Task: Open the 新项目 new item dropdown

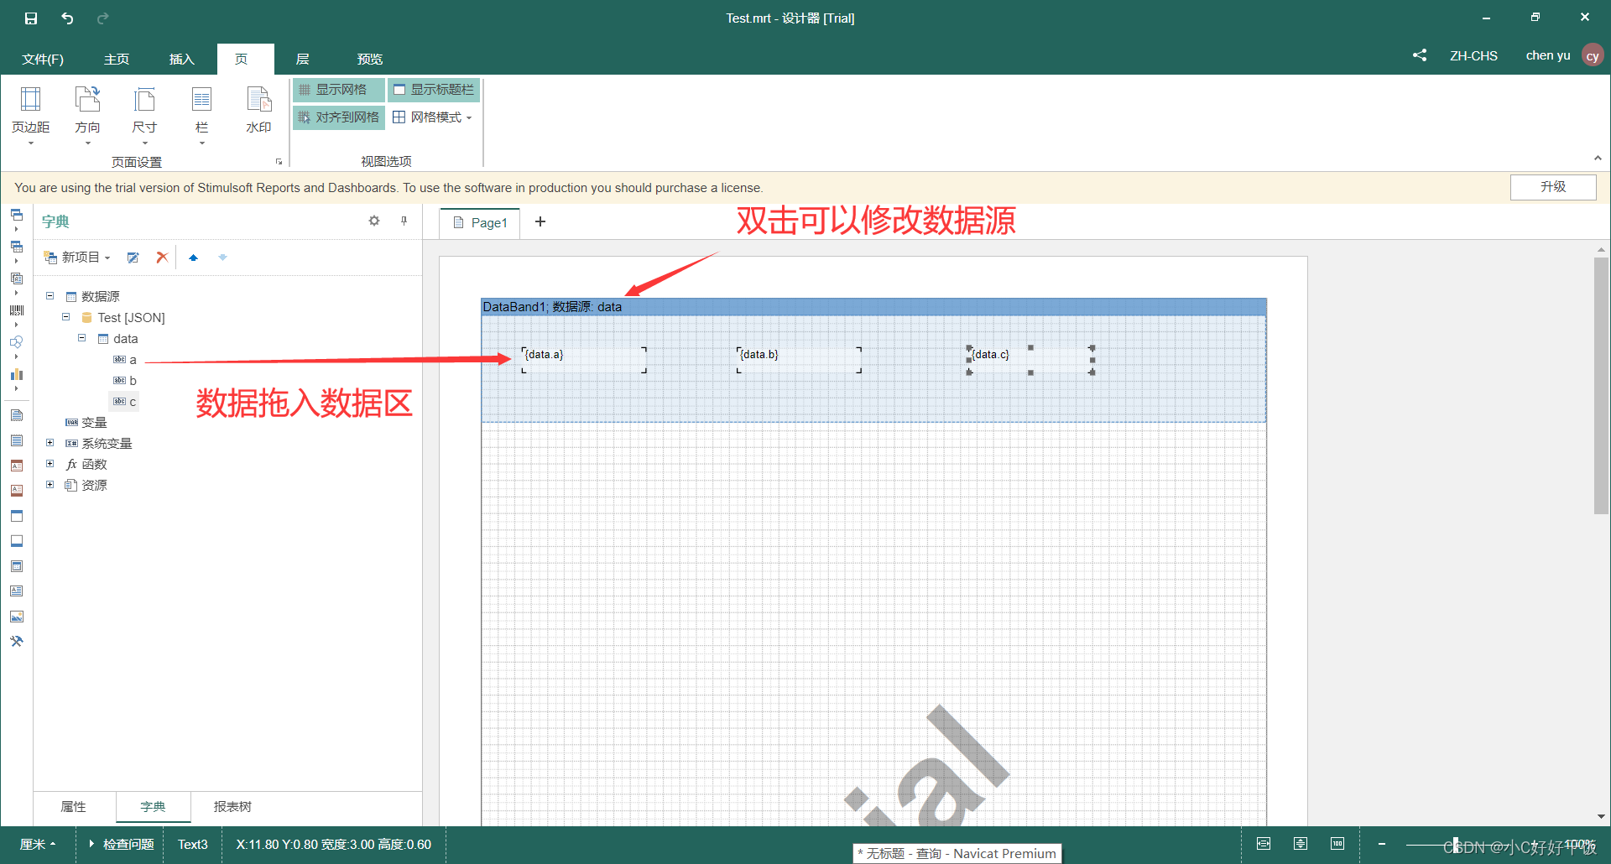Action: point(77,258)
